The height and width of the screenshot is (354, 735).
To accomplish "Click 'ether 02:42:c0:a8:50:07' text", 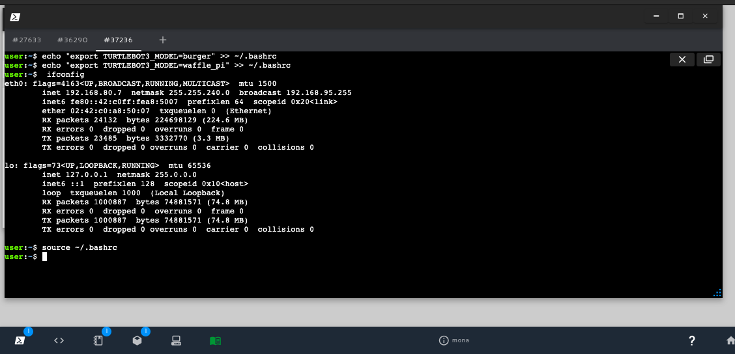I will pos(96,111).
